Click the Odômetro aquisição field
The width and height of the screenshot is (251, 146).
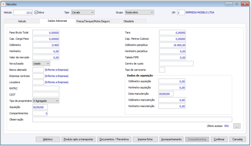pos(172,81)
